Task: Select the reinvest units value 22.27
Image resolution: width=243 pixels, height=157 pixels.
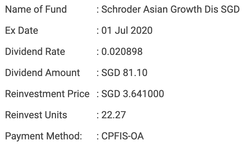Action: click(x=113, y=115)
